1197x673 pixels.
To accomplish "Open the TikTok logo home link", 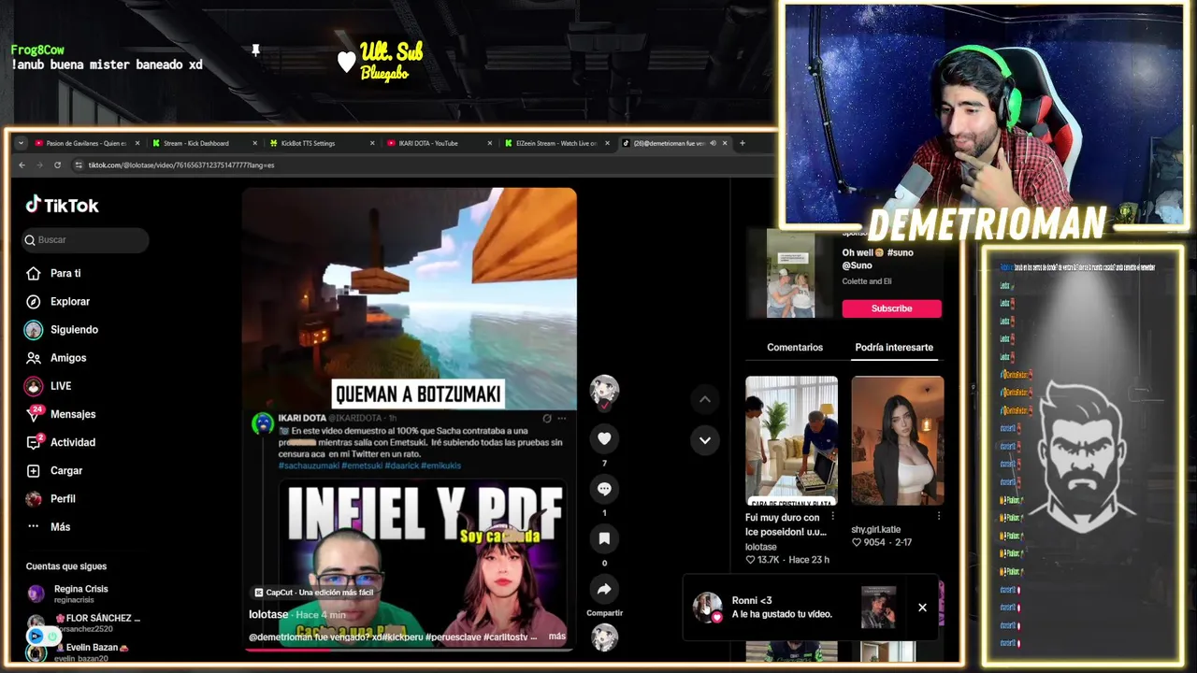I will 62,206.
